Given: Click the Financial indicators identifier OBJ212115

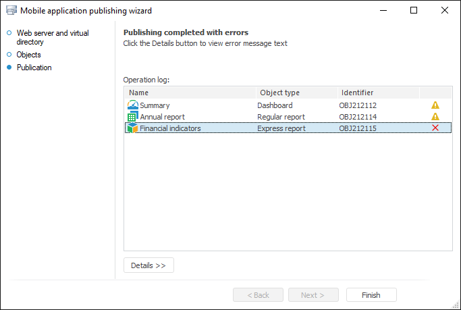Looking at the screenshot, I should coord(358,128).
